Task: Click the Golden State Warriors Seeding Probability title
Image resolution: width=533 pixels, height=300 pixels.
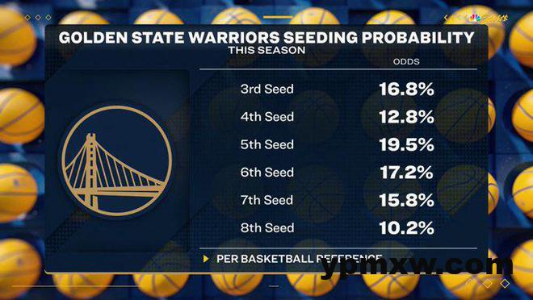Action: (266, 37)
